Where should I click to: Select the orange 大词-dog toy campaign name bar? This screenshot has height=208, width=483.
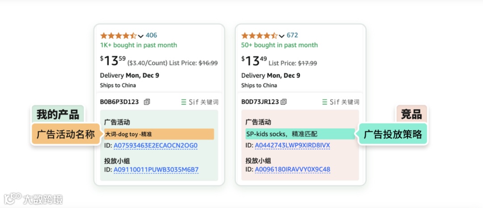pyautogui.click(x=159, y=134)
